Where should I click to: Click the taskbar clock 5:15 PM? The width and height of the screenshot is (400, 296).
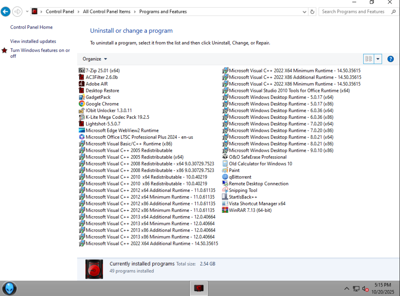[x=383, y=285]
